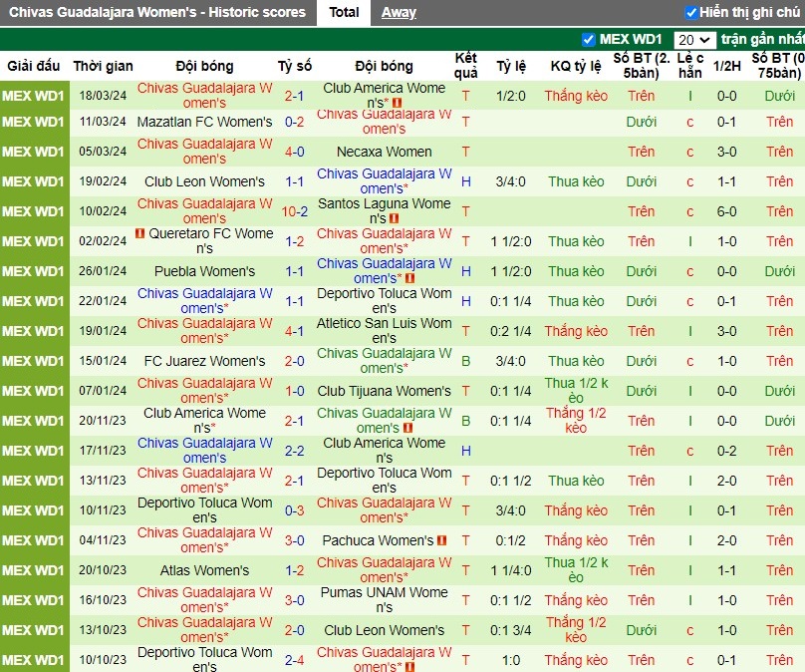Click the 0-3 score on 10/11/23
The width and height of the screenshot is (805, 672).
point(295,510)
